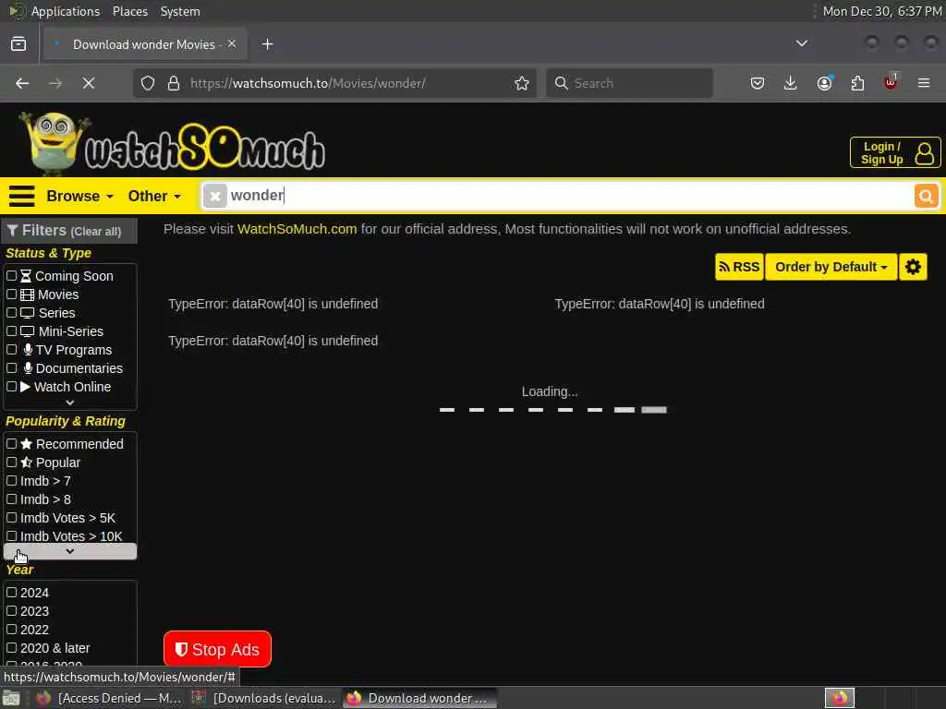Check the Imdb Votes > 5K filter
946x709 pixels.
11,517
